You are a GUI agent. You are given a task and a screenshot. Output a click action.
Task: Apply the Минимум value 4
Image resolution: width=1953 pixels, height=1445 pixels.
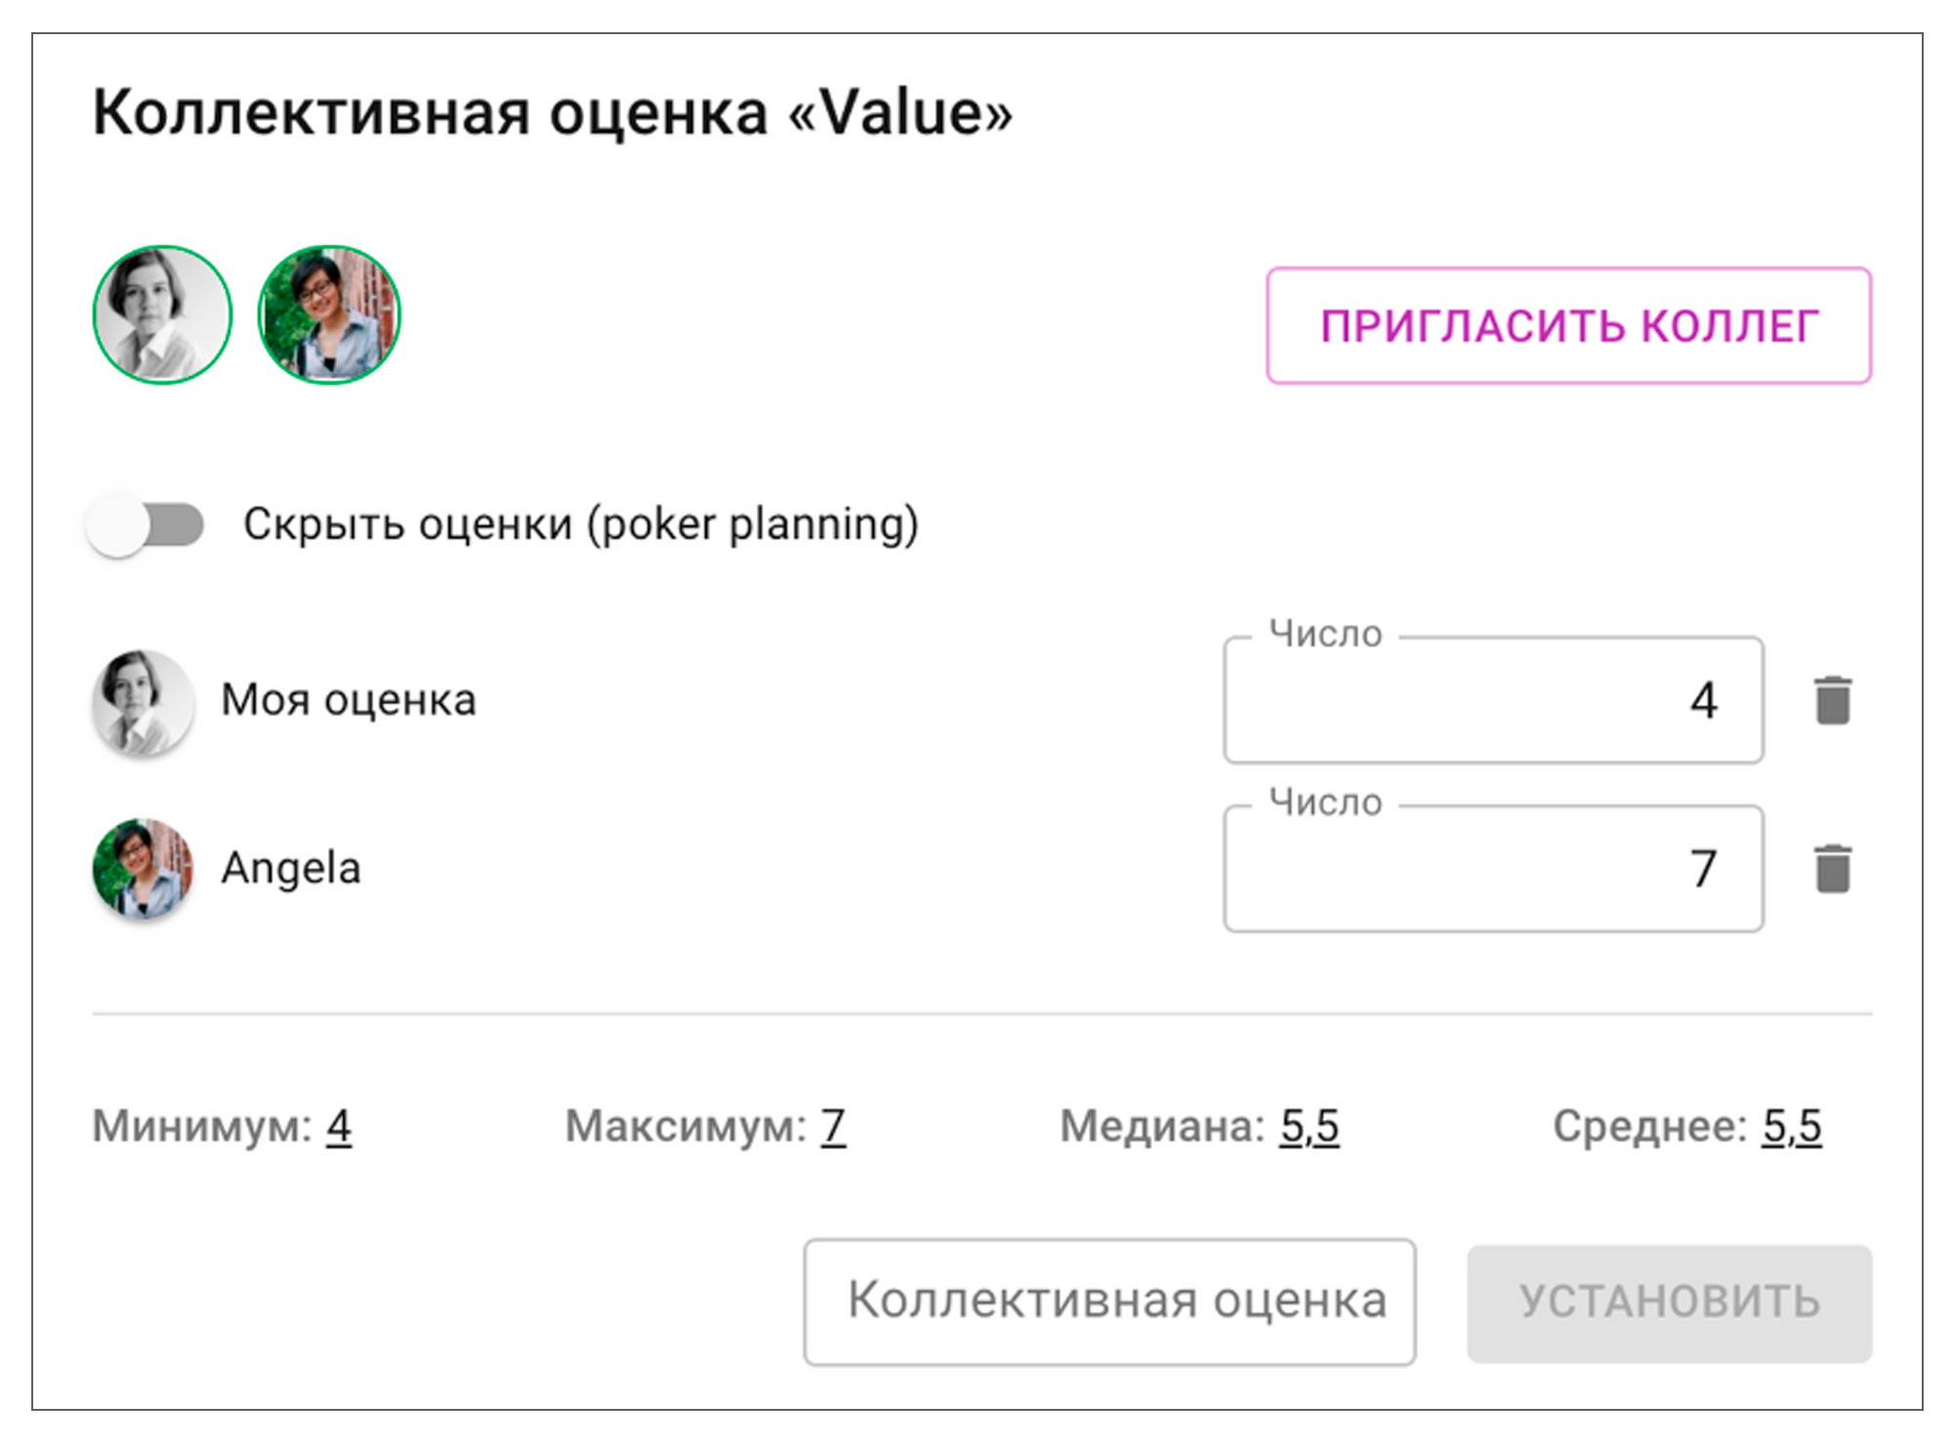338,1127
